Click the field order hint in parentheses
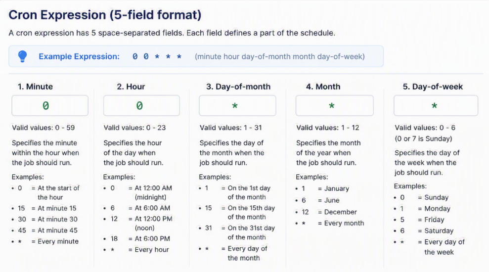This screenshot has height=272, width=489. click(280, 56)
